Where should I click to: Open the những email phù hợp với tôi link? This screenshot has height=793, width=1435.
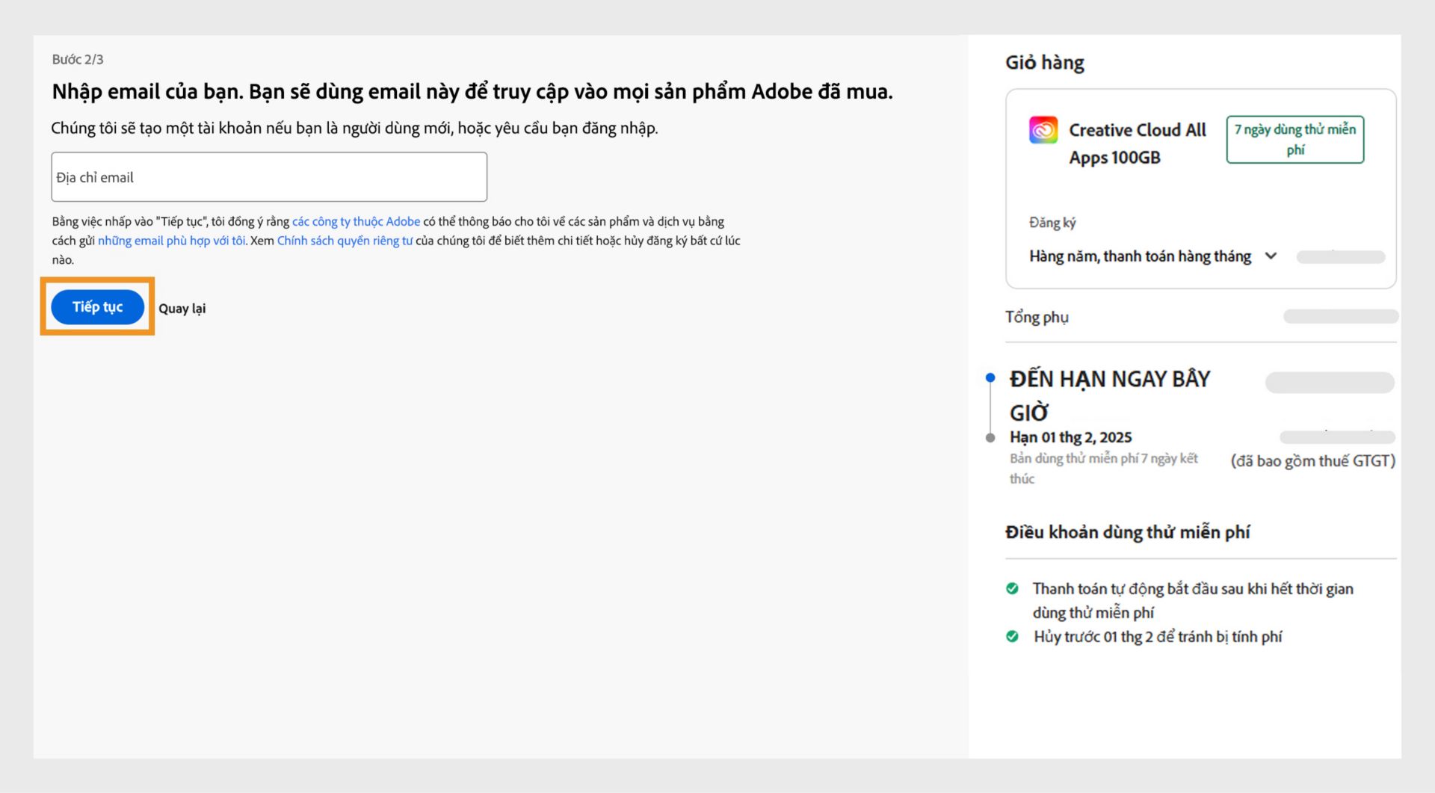(x=171, y=241)
